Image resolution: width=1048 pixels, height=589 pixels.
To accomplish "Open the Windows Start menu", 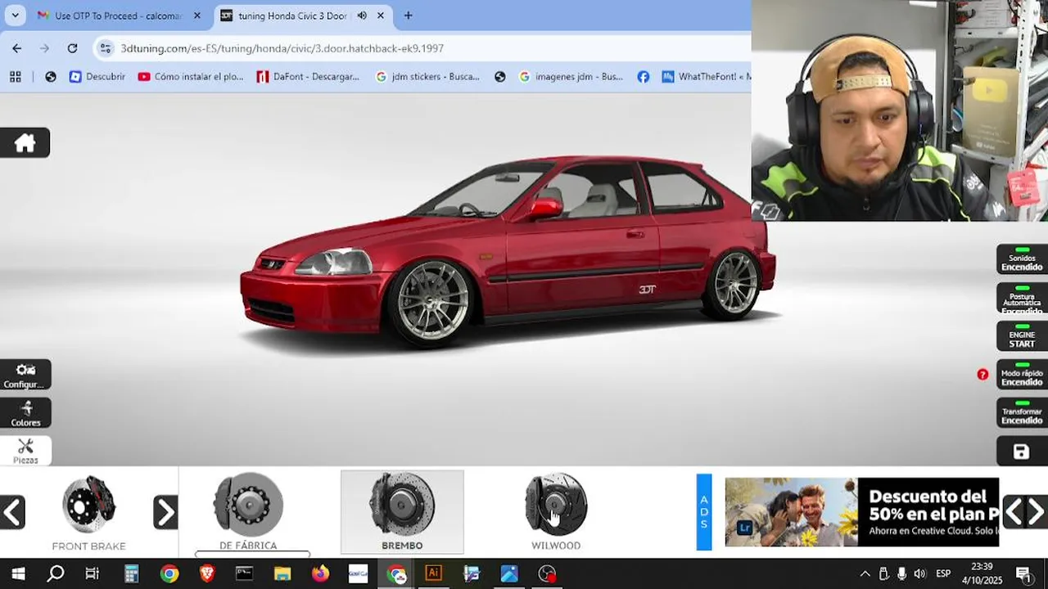I will pos(17,573).
